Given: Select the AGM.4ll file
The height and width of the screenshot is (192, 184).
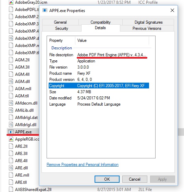Looking at the screenshot, I should tap(22, 74).
